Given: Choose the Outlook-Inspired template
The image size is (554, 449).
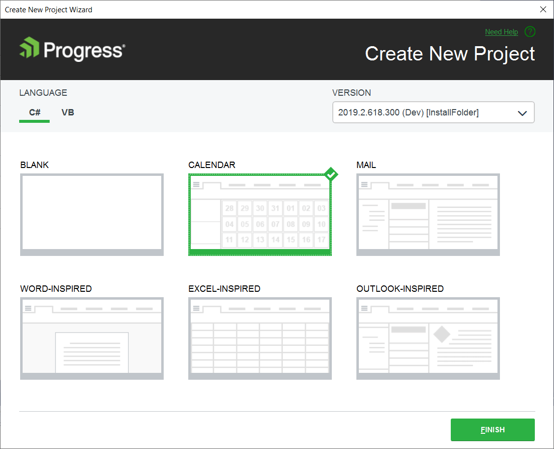Looking at the screenshot, I should (x=428, y=338).
